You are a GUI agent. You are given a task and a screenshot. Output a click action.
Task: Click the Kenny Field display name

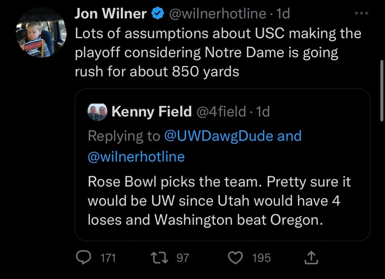click(x=152, y=111)
